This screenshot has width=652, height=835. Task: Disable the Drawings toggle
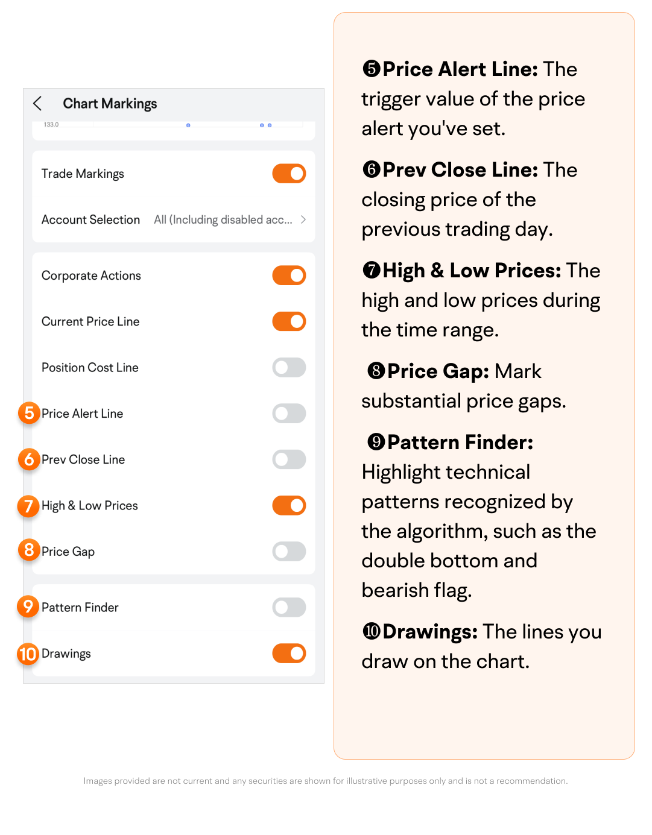[x=289, y=654]
